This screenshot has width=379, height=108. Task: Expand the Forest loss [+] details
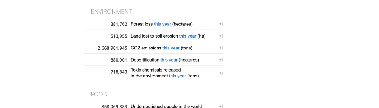(220, 24)
